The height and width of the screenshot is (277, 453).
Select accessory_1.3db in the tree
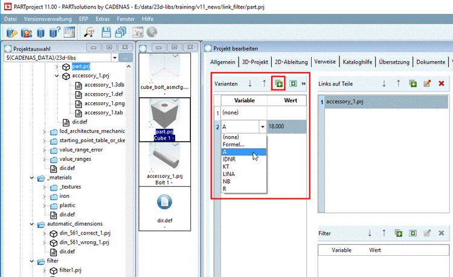104,85
